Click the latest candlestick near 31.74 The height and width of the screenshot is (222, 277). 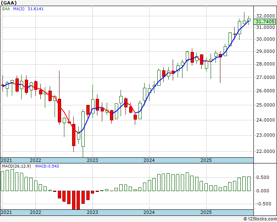(249, 20)
